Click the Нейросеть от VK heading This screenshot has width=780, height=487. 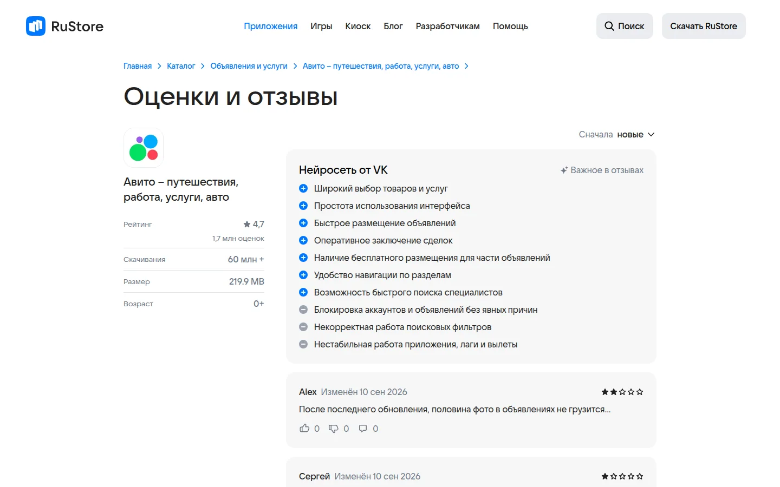coord(343,170)
